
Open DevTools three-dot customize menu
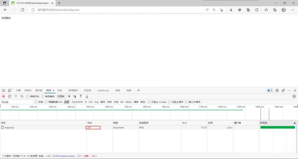pyautogui.click(x=289, y=90)
